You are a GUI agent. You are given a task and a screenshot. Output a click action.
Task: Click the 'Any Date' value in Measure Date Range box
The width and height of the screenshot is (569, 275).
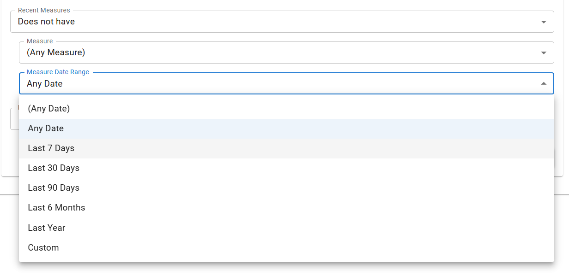click(x=44, y=84)
